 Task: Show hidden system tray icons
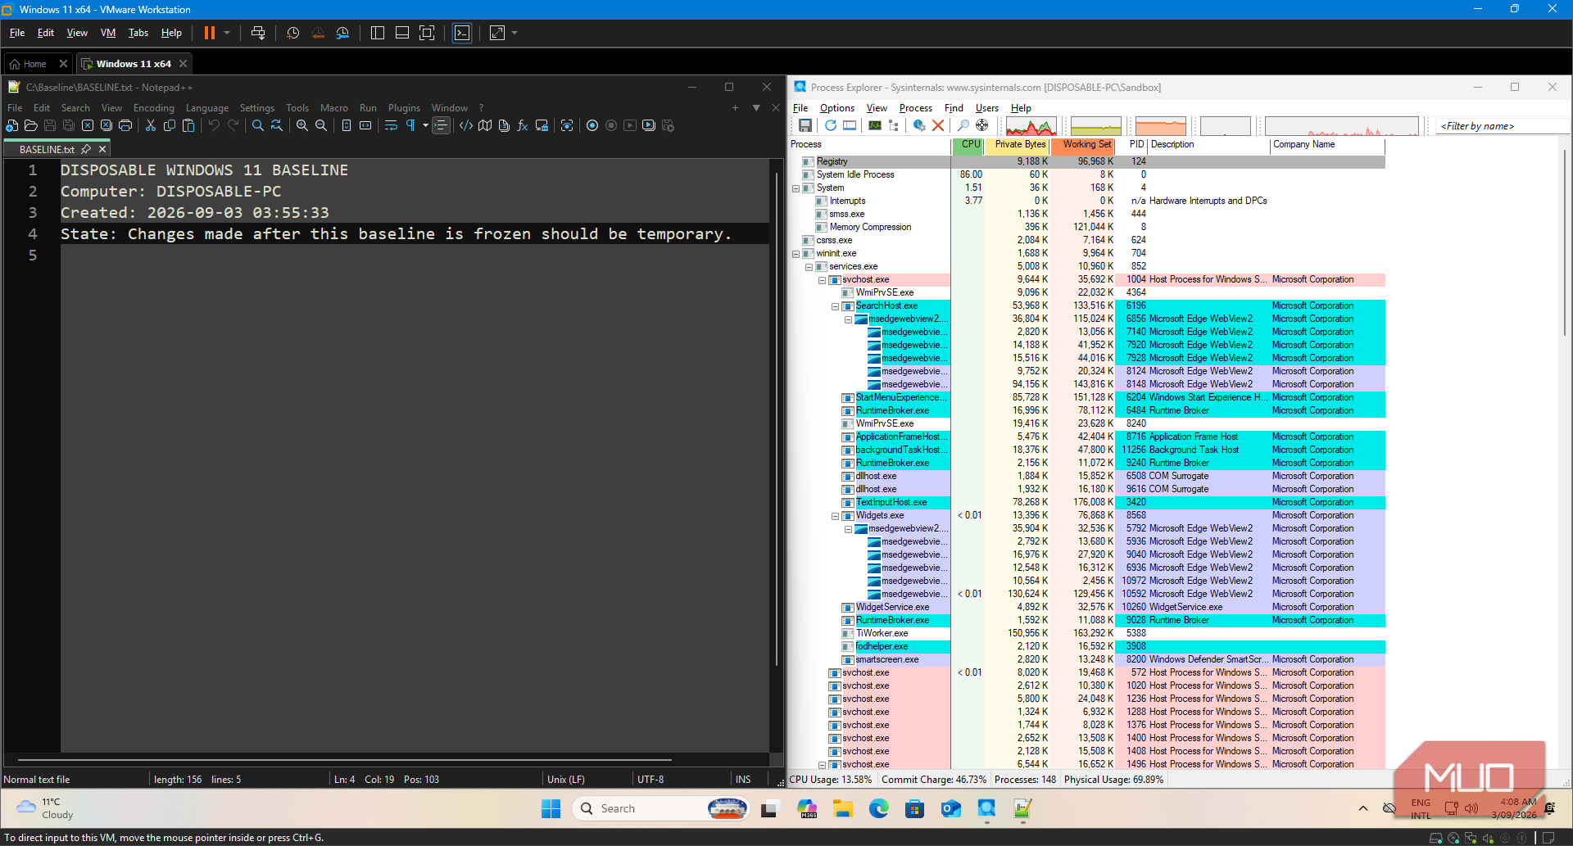pos(1363,808)
